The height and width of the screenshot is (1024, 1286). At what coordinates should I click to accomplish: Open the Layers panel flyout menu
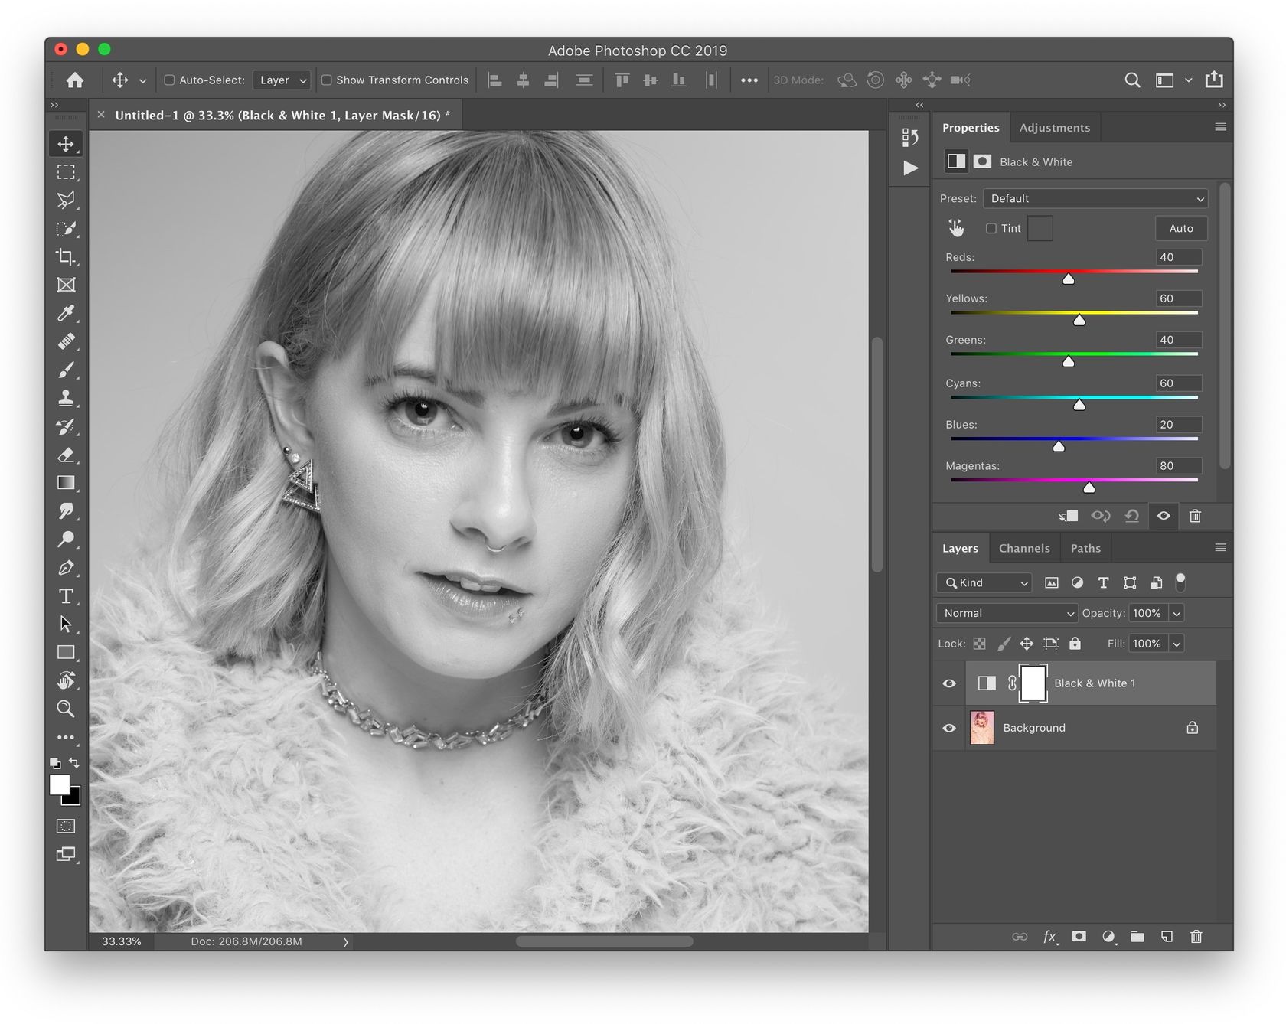[1220, 547]
